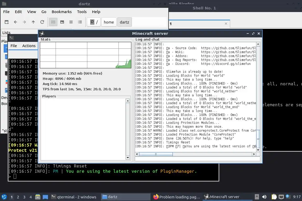This screenshot has width=302, height=201.
Task: Click the memory usage graph
Action: 85,55
